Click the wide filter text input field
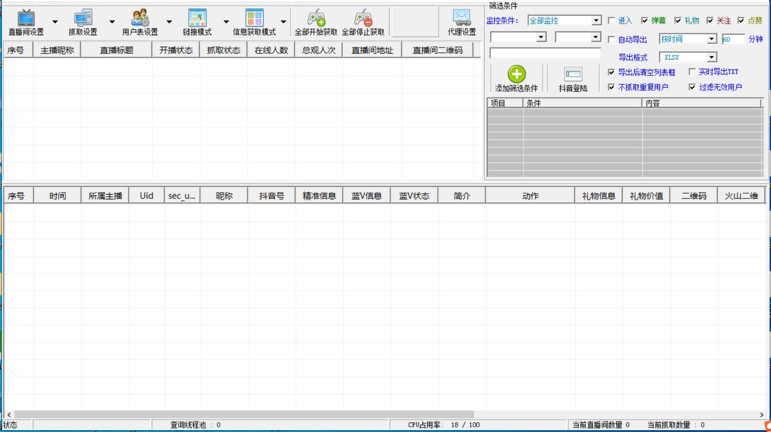This screenshot has width=771, height=432. coord(545,53)
